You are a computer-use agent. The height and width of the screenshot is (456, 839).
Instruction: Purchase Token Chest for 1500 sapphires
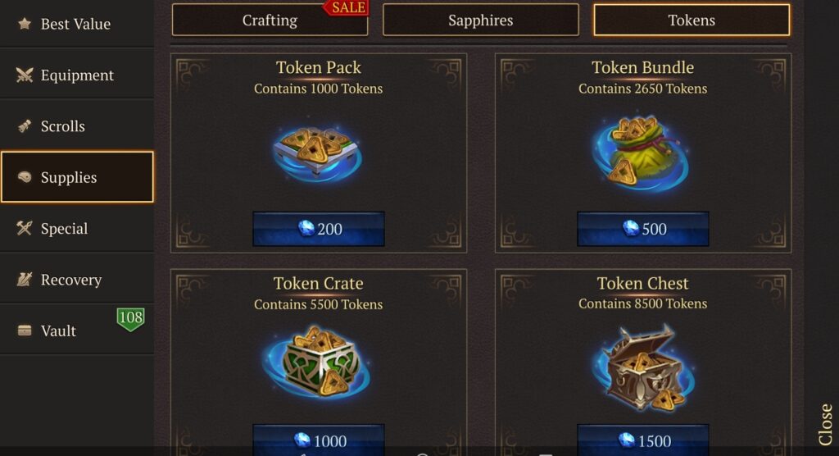coord(642,440)
